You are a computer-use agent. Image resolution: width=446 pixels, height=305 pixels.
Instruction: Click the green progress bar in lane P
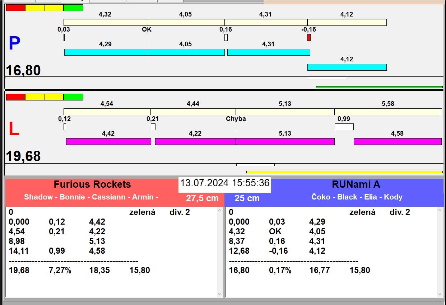point(379,87)
